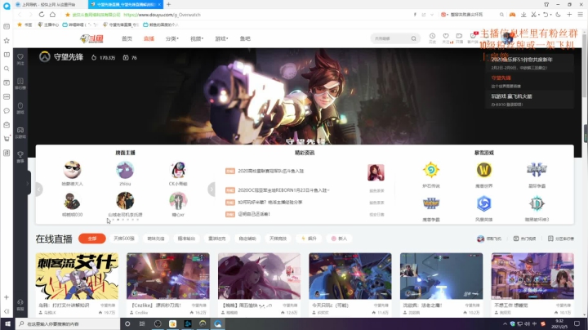
Task: Open the Windows Start button
Action: coord(7,323)
